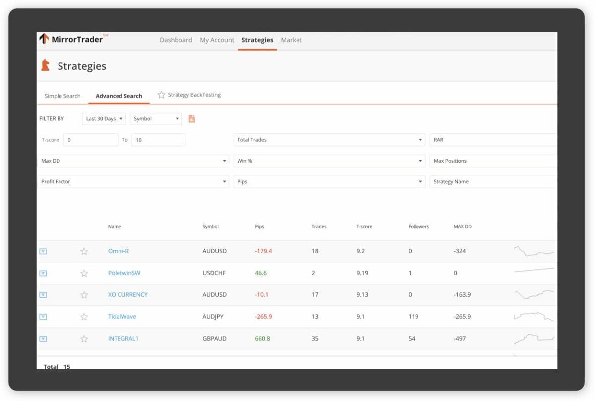Go to the Dashboard menu
This screenshot has width=595, height=401.
pos(176,40)
